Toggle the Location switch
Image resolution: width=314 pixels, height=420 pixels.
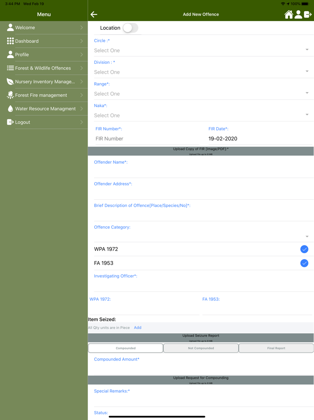pyautogui.click(x=131, y=28)
